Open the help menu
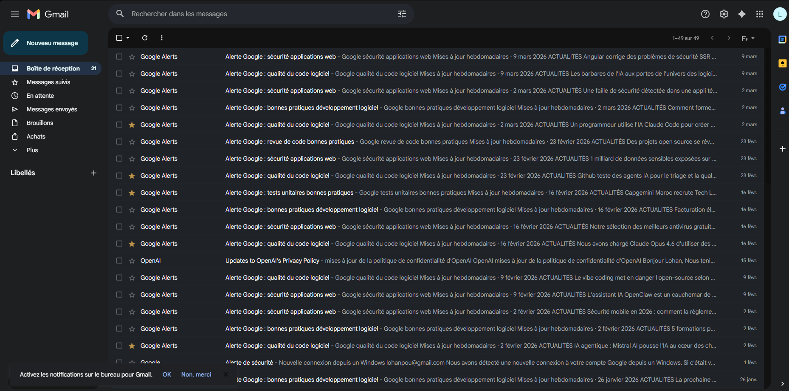 (705, 14)
